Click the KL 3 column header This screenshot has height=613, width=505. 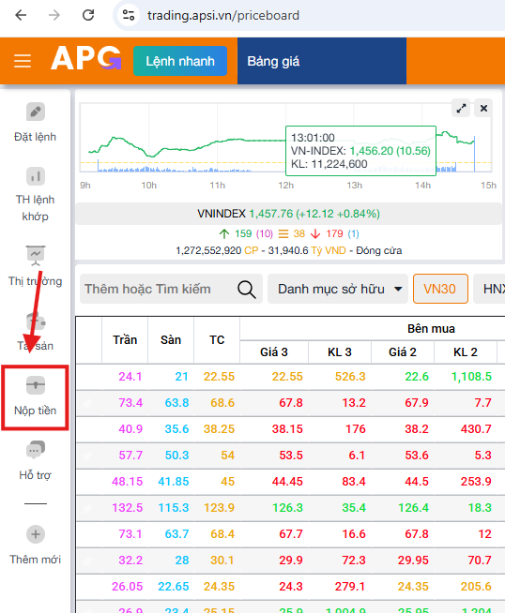click(x=340, y=351)
